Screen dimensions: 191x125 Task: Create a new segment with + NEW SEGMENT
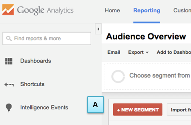[138, 110]
